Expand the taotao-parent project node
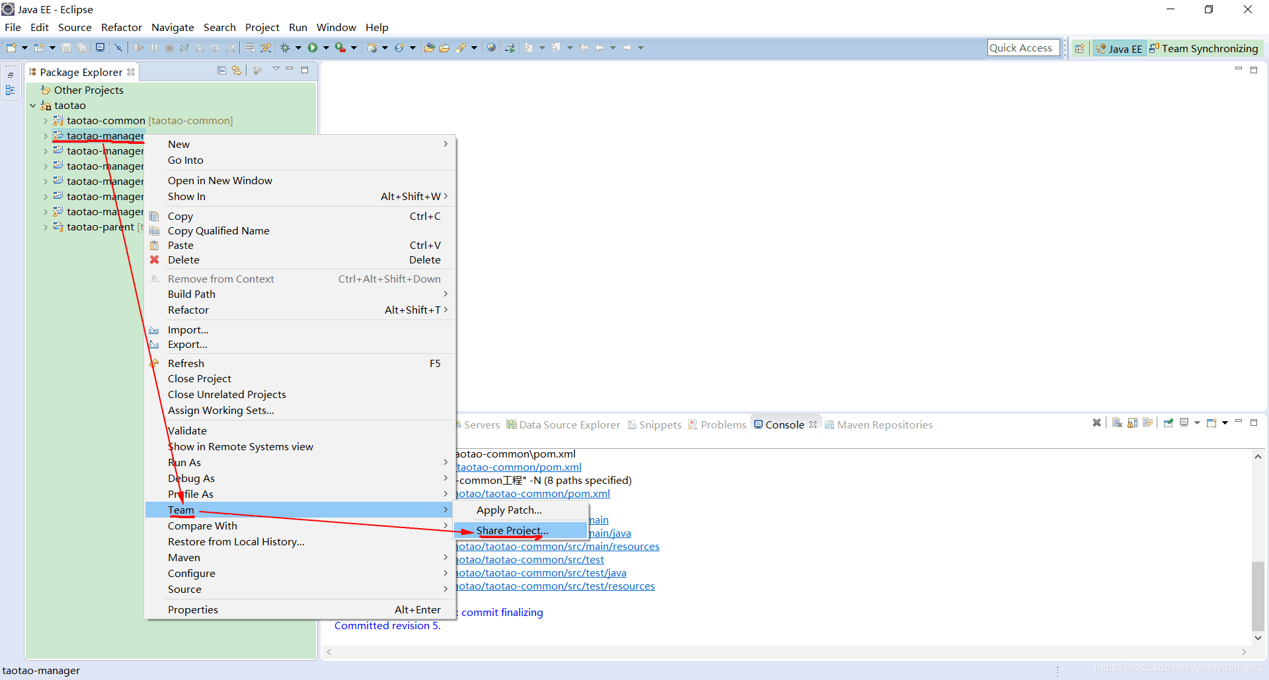 (x=45, y=227)
